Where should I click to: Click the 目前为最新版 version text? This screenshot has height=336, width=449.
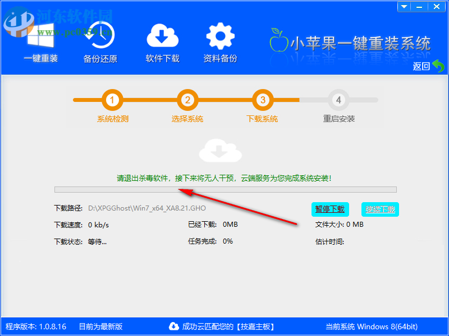(x=100, y=326)
